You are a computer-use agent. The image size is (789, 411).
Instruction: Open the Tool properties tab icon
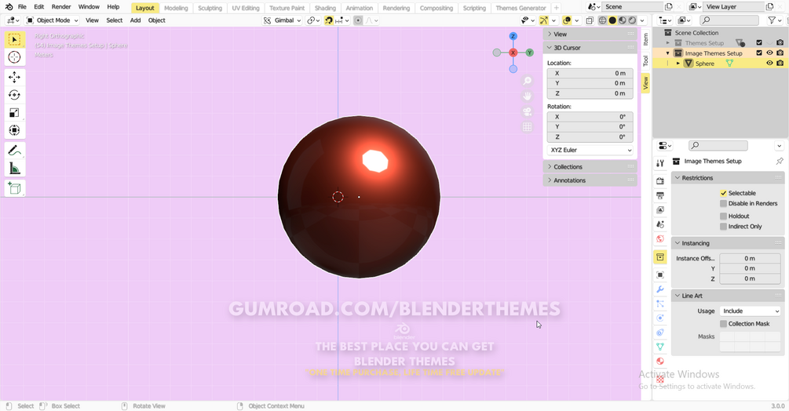point(660,163)
